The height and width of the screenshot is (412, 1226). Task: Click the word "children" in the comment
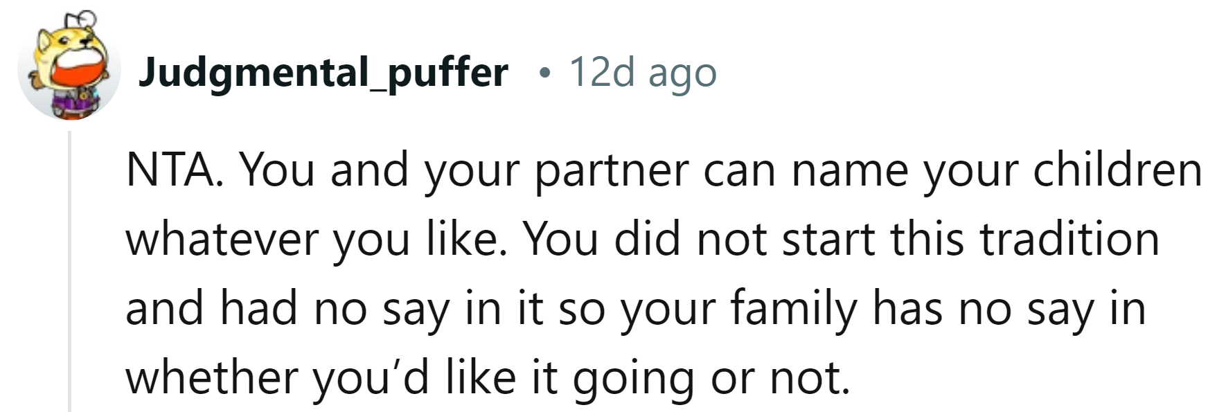1117,170
